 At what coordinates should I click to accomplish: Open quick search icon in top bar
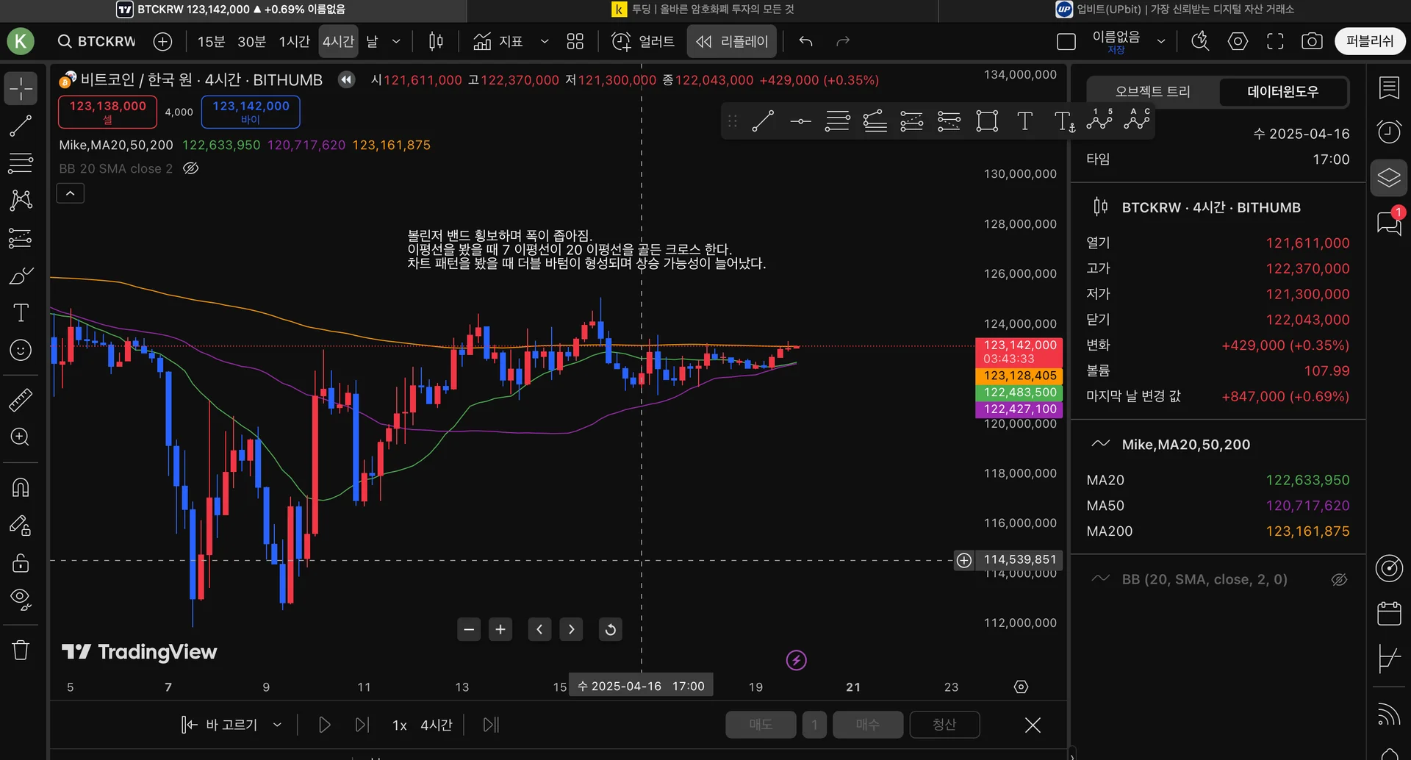click(1200, 41)
